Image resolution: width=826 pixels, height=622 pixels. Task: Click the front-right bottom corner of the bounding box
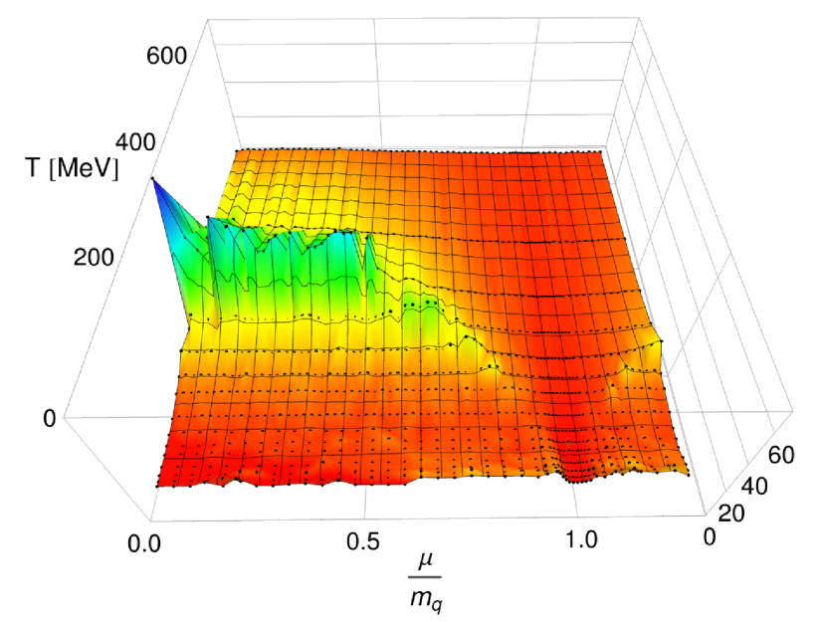(705, 513)
